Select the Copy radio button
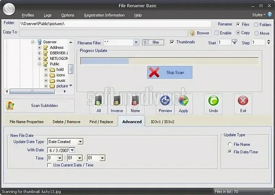 tap(238, 33)
